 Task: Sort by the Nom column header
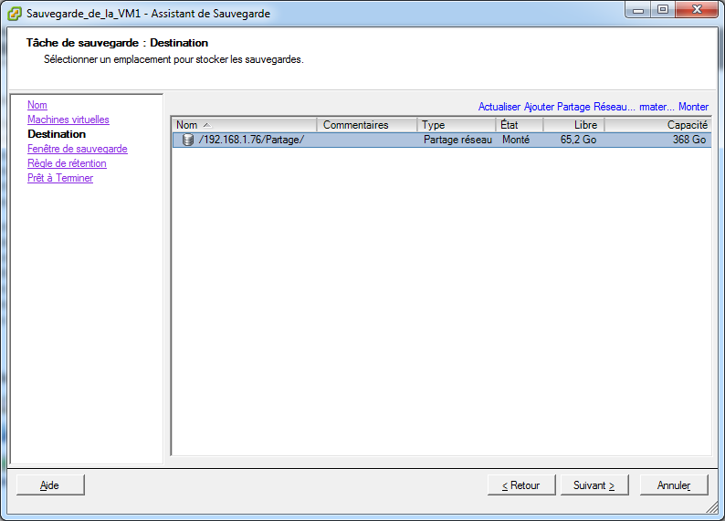click(244, 125)
